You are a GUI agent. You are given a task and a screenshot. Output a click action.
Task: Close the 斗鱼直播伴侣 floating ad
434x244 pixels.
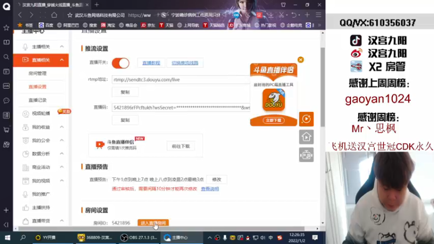(x=301, y=60)
